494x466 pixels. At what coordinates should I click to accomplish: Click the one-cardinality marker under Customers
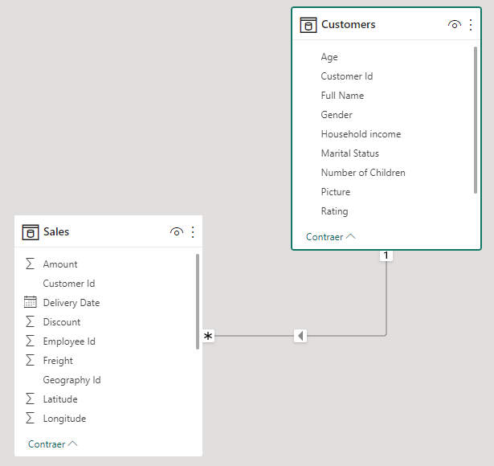click(386, 255)
